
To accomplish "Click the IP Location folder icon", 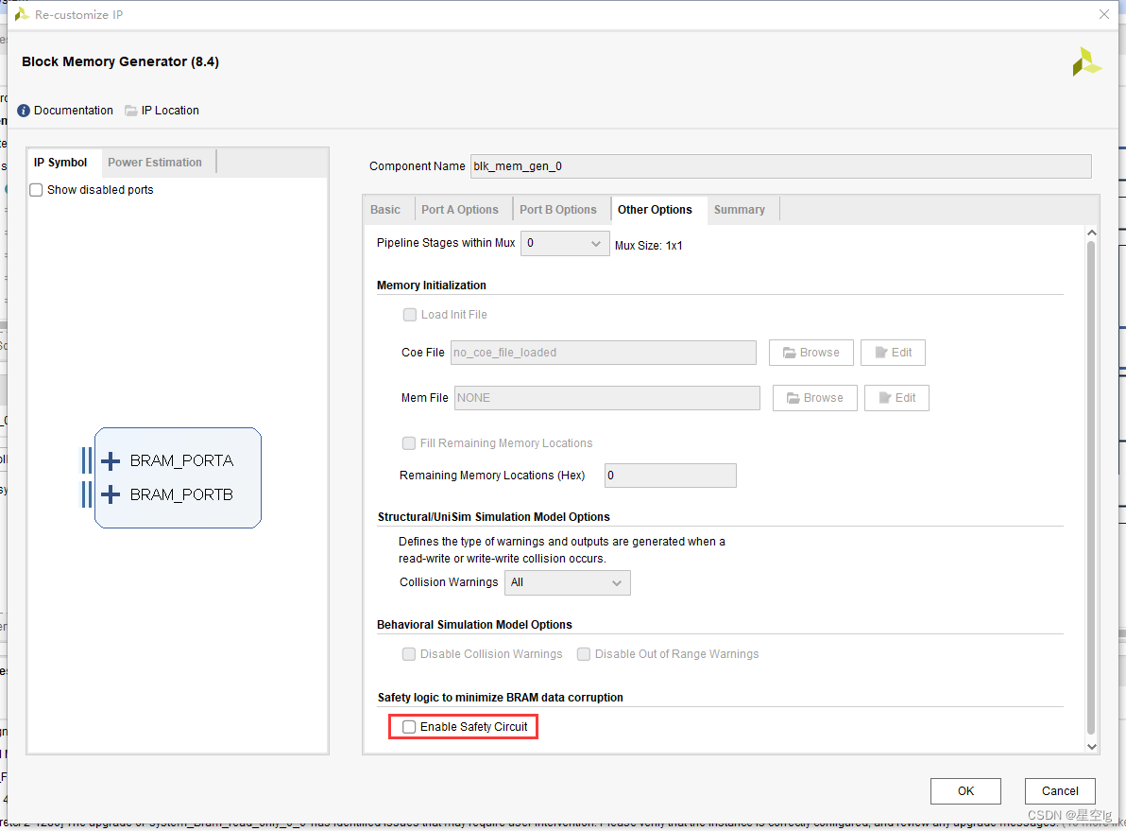I will [x=130, y=111].
